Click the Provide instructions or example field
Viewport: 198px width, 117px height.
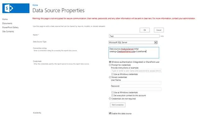click(x=136, y=71)
